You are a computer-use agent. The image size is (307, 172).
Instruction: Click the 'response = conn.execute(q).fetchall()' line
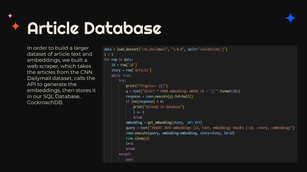click(x=159, y=96)
